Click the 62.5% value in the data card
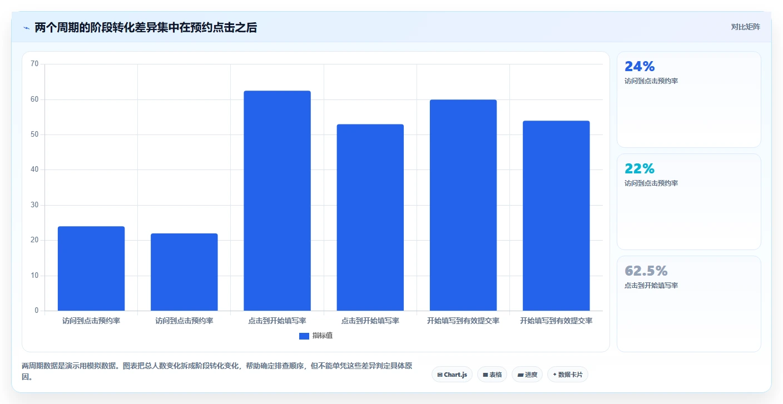This screenshot has width=783, height=404. 646,271
